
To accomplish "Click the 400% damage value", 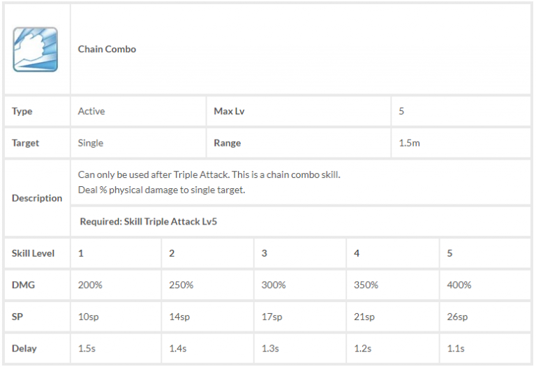I will point(459,285).
